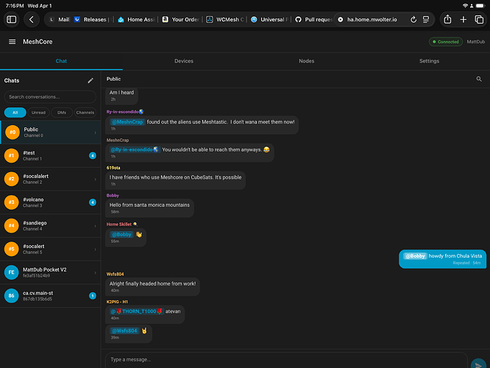Open the Safari share sheet icon
490x368 pixels.
point(447,19)
